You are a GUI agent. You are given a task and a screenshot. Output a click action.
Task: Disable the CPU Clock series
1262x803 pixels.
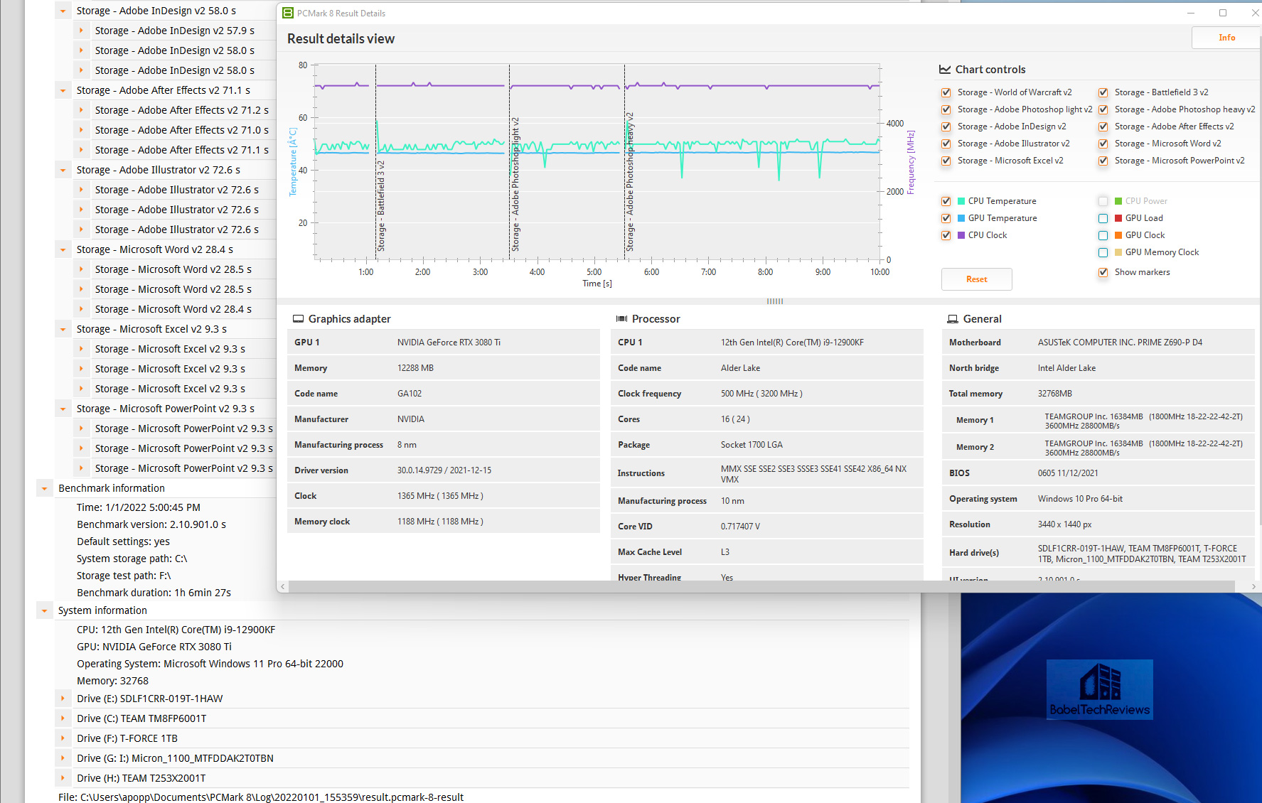tap(946, 235)
